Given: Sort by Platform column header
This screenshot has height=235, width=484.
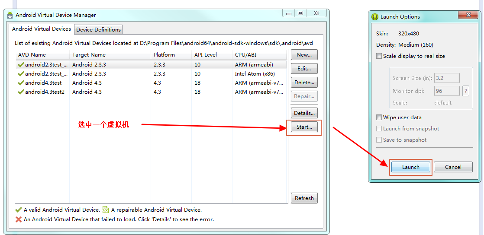Looking at the screenshot, I should (171, 55).
